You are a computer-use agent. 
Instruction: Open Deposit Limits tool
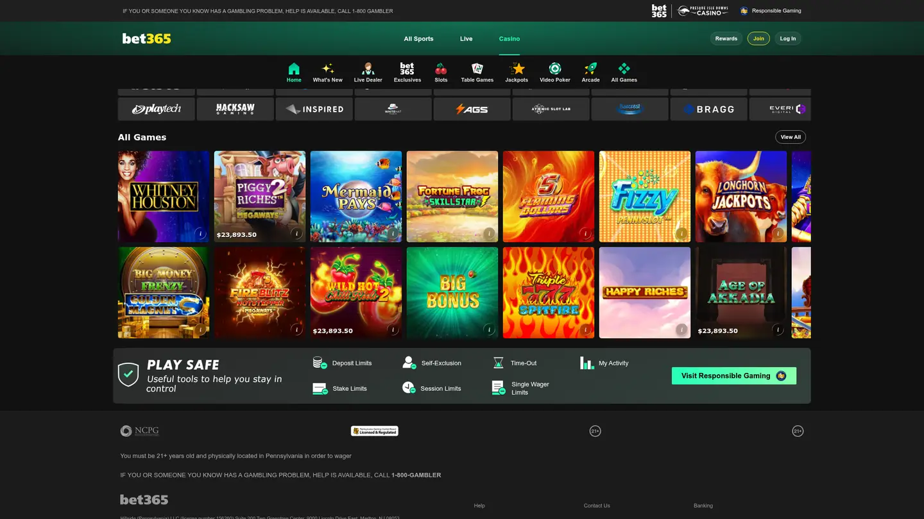coord(342,363)
